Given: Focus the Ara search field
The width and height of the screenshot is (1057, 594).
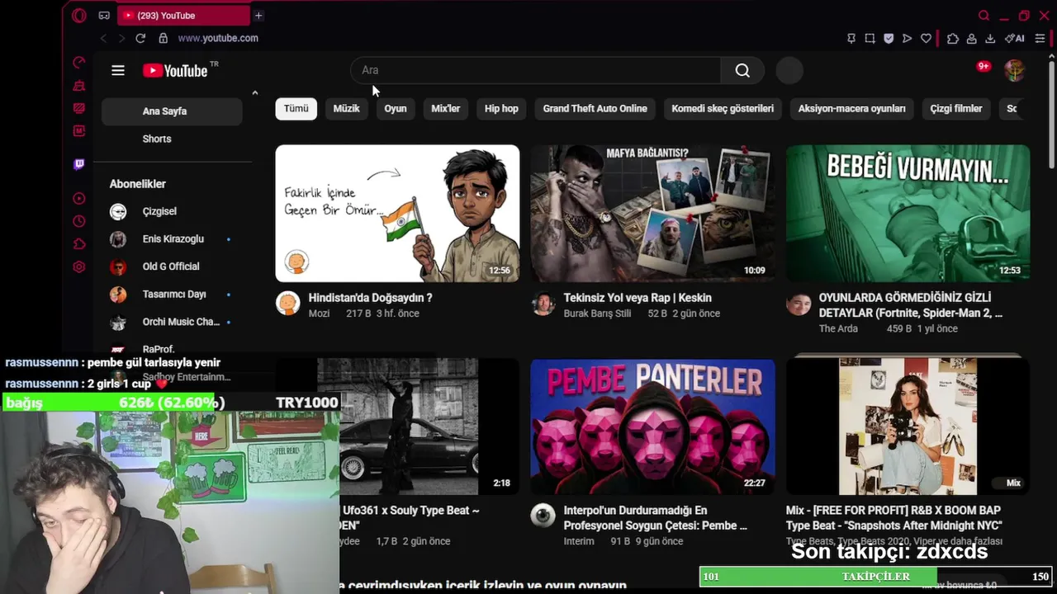Looking at the screenshot, I should [x=536, y=70].
